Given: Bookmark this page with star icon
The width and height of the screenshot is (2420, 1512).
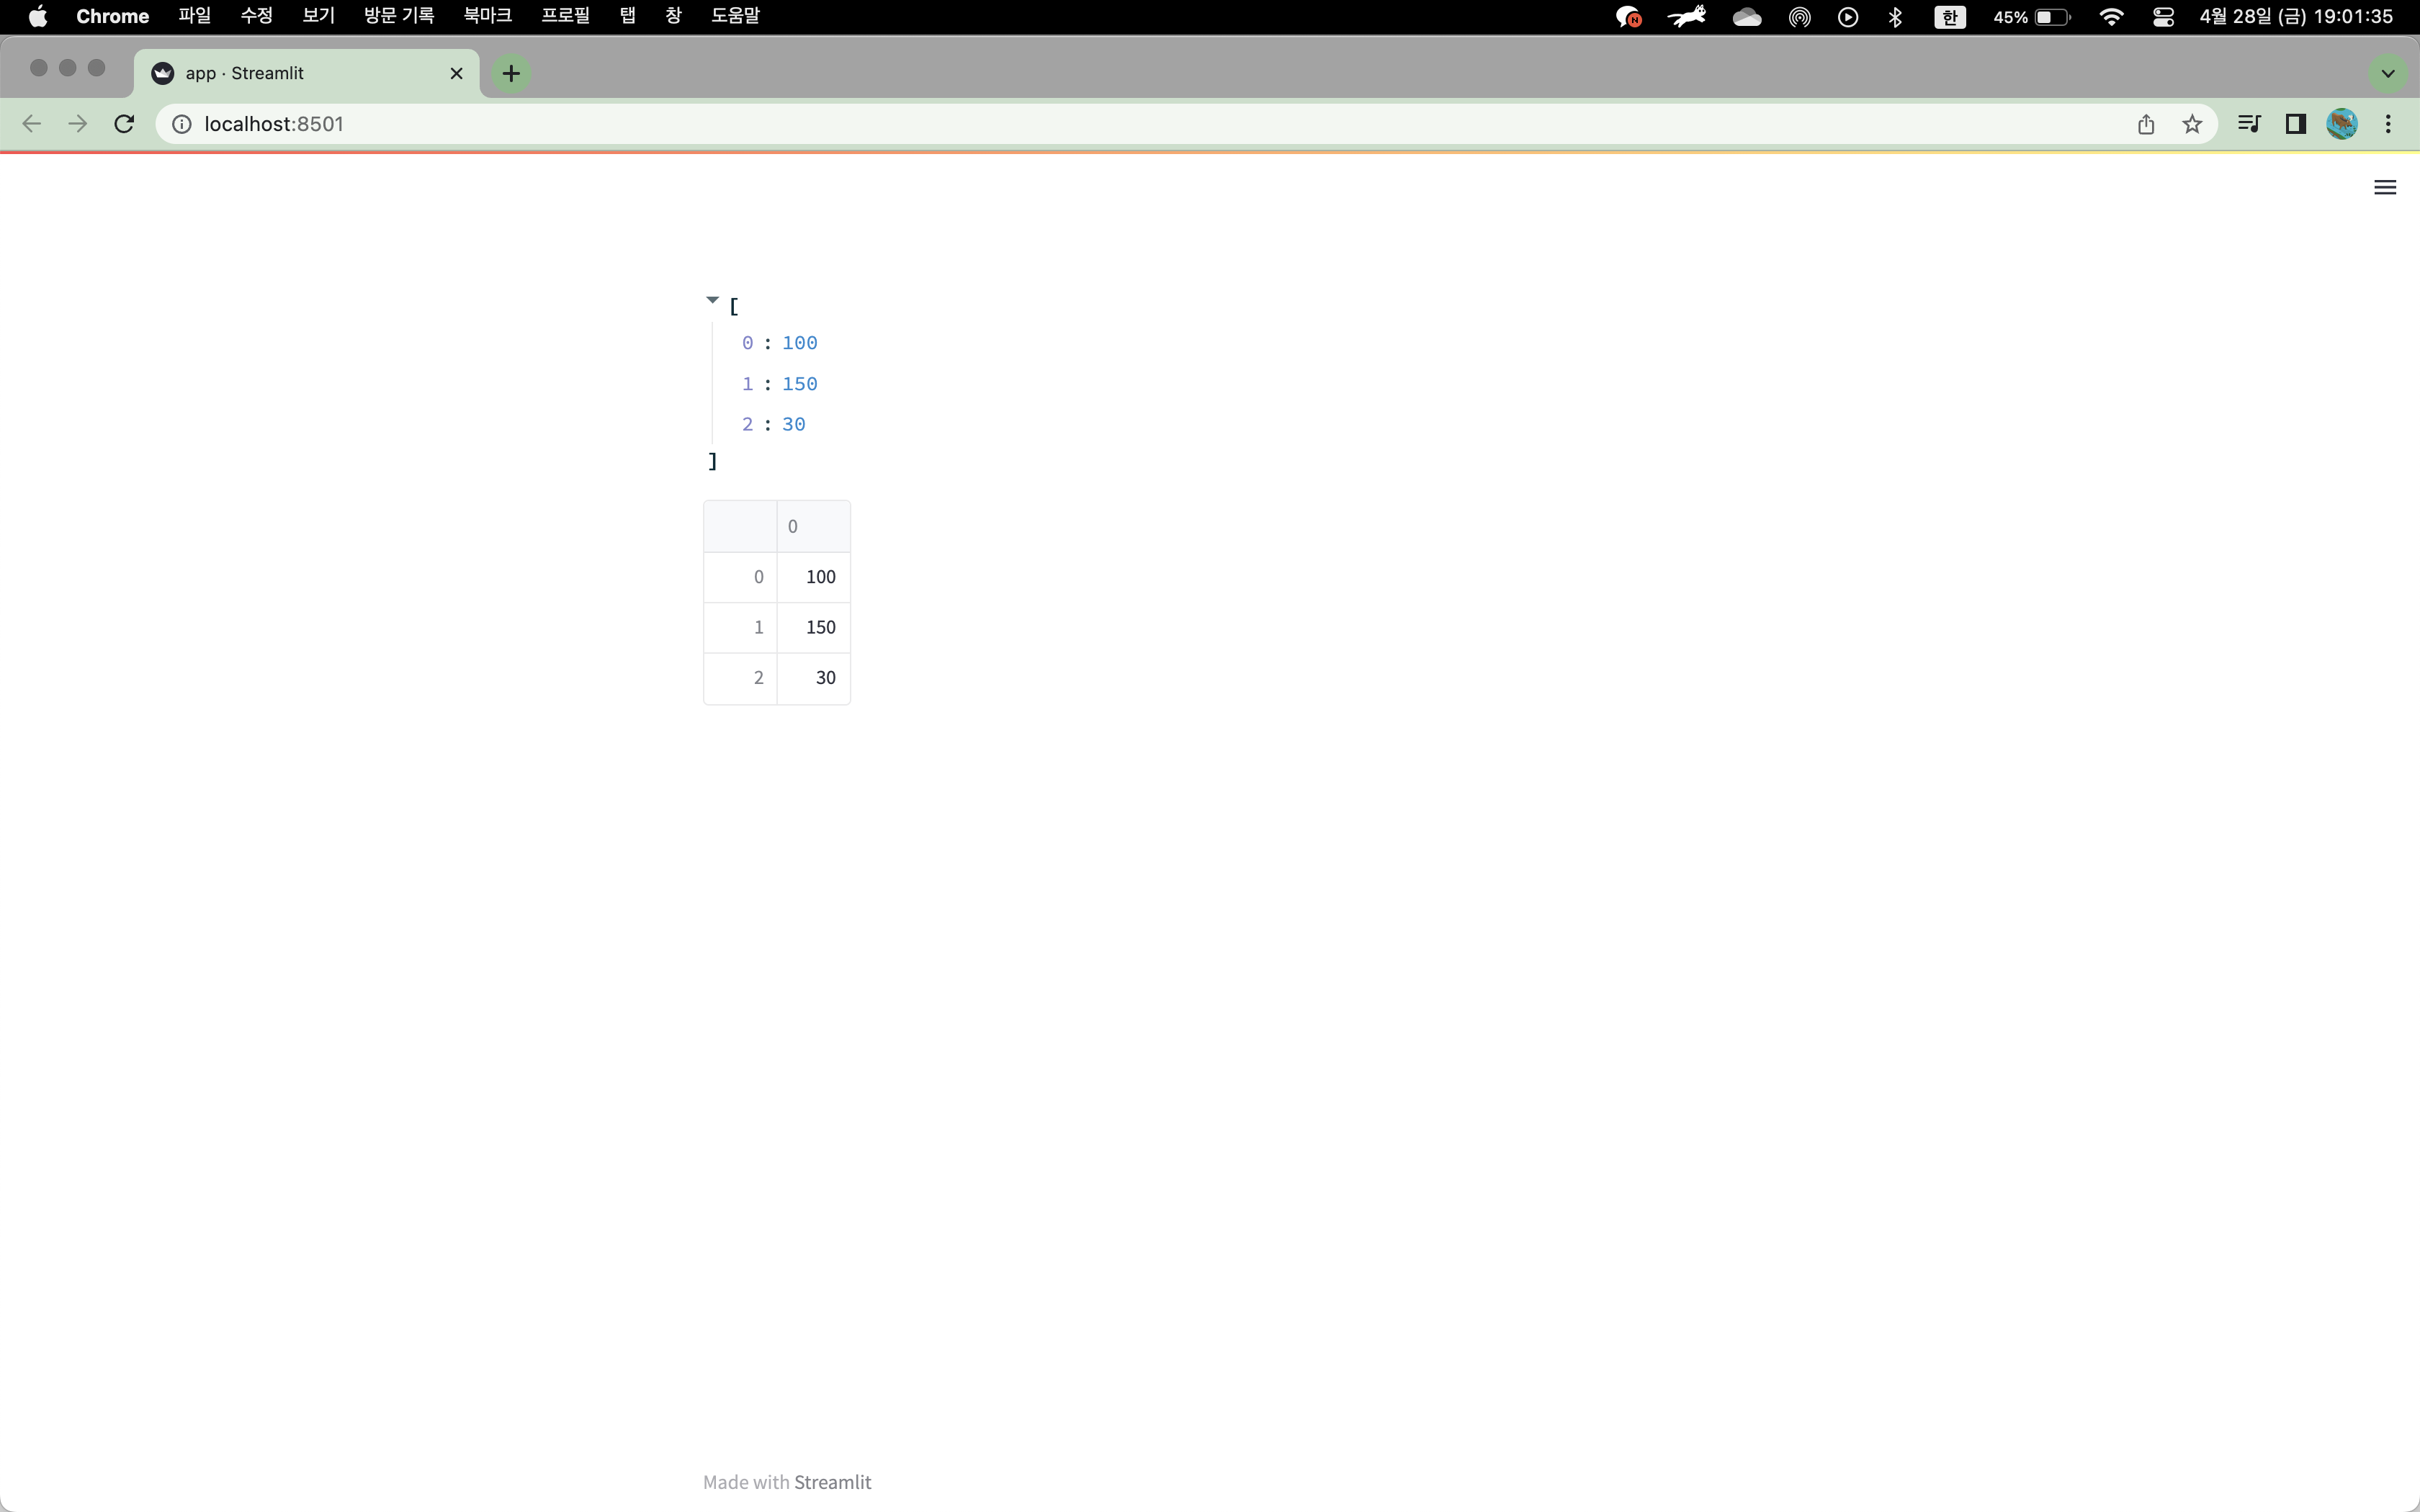Looking at the screenshot, I should [x=2191, y=124].
